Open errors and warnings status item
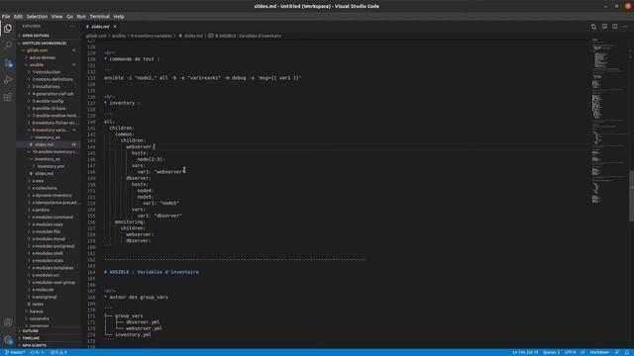Image resolution: width=634 pixels, height=356 pixels. (x=58, y=352)
